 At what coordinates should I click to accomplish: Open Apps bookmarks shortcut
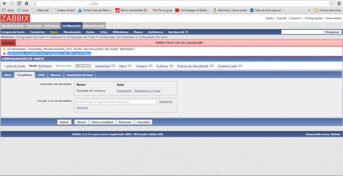(8, 10)
